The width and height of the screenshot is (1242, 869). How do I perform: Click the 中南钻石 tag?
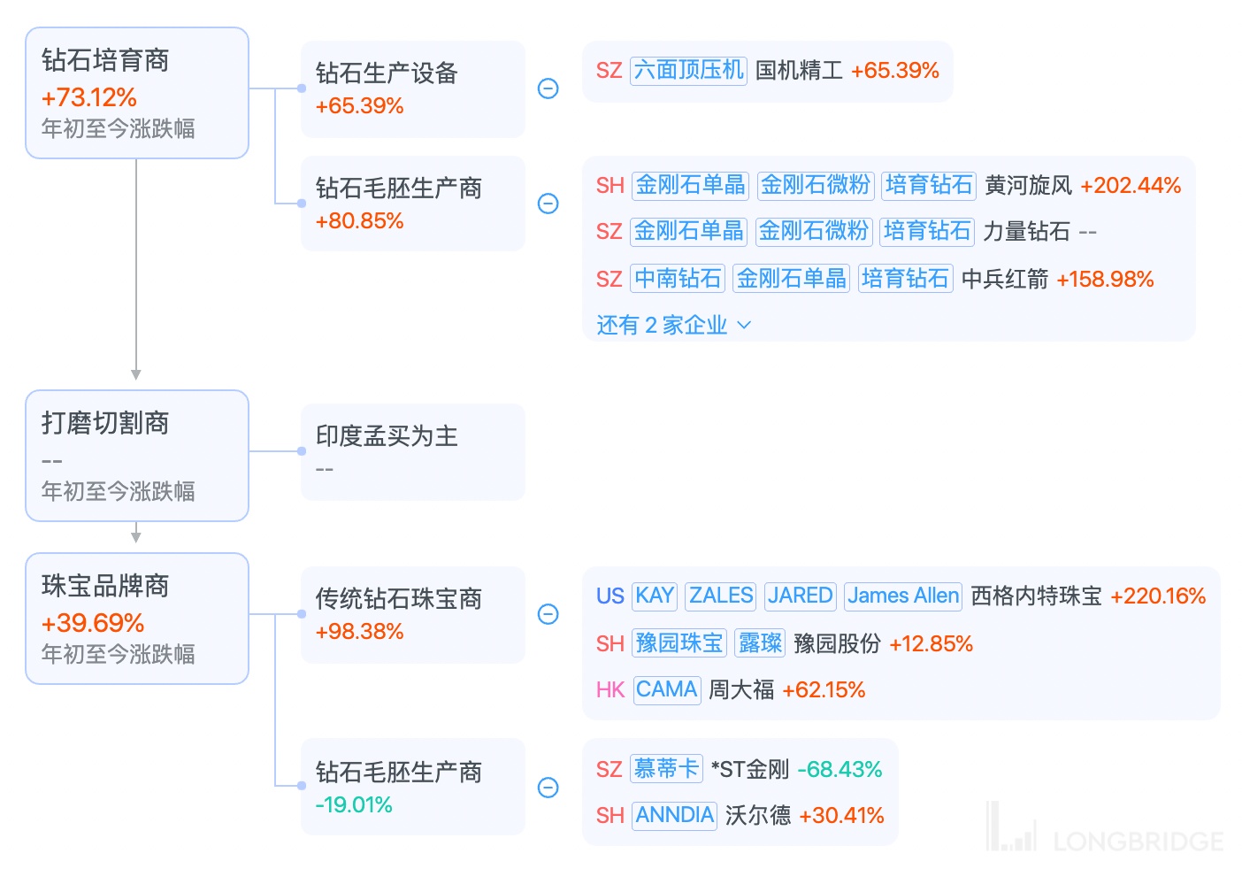(x=678, y=280)
